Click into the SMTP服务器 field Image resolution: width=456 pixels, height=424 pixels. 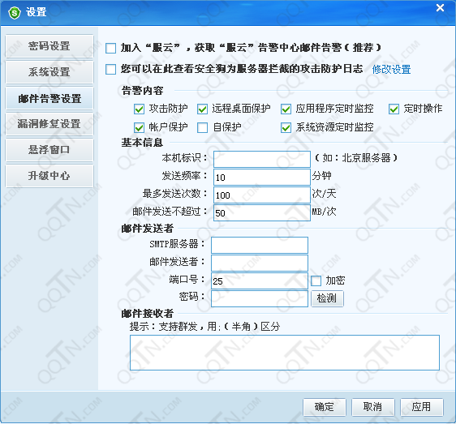(260, 245)
